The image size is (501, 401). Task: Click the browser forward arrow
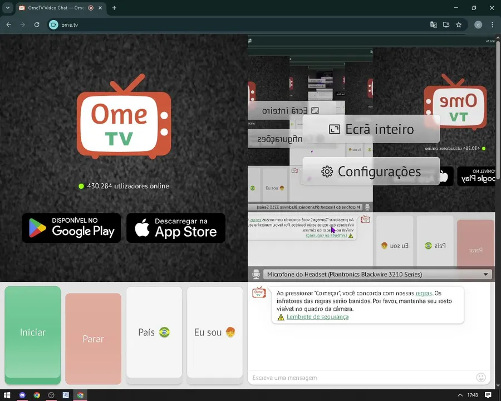(23, 25)
